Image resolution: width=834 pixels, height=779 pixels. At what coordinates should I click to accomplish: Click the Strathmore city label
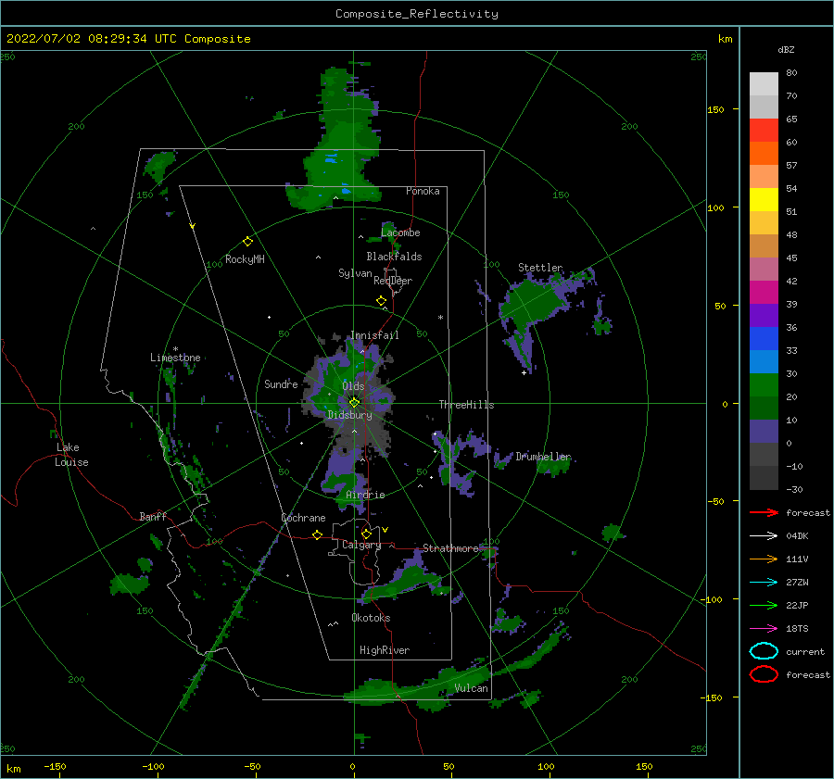pos(451,548)
